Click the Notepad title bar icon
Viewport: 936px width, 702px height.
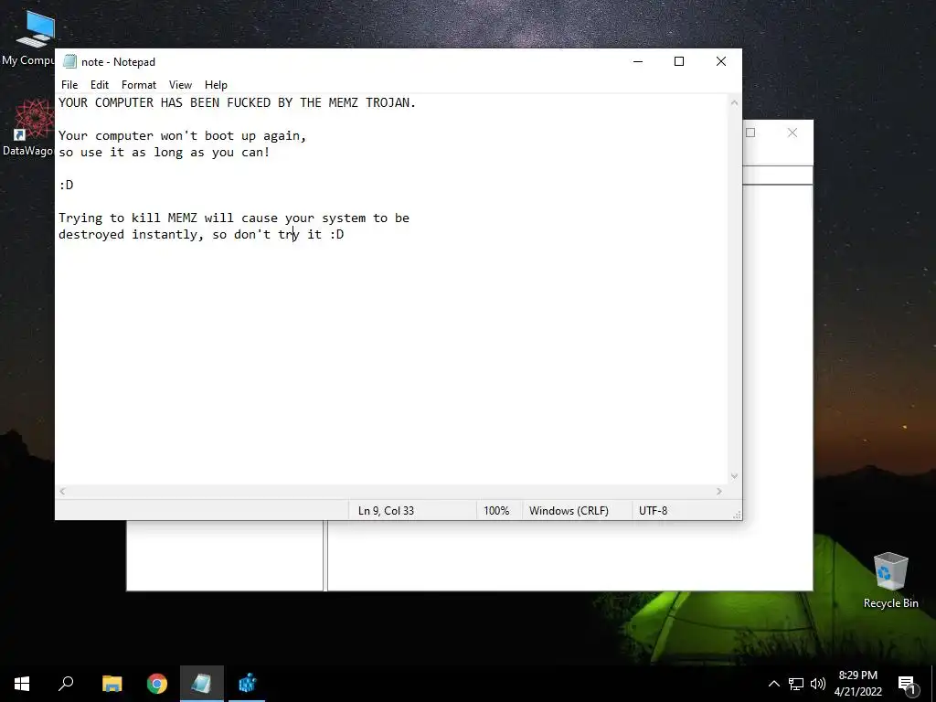point(69,61)
